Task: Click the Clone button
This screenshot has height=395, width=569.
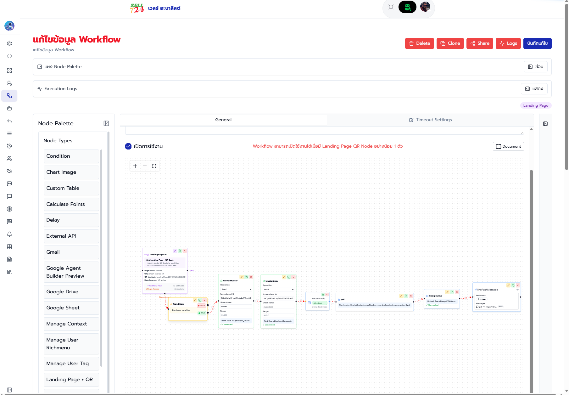Action: point(450,43)
